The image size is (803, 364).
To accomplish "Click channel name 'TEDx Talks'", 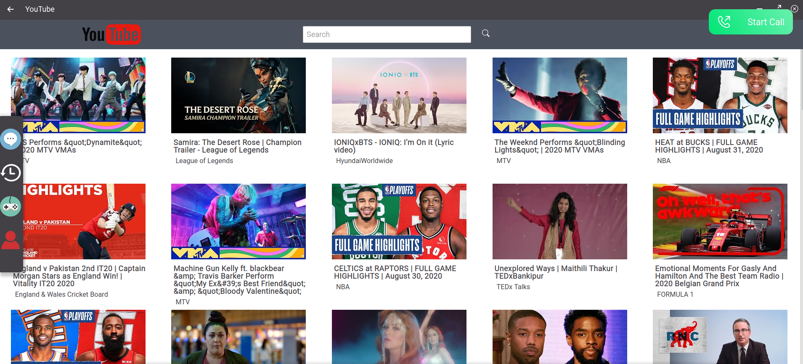I will [513, 287].
